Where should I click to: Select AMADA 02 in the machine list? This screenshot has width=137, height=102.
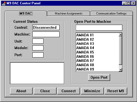coord(97,39)
